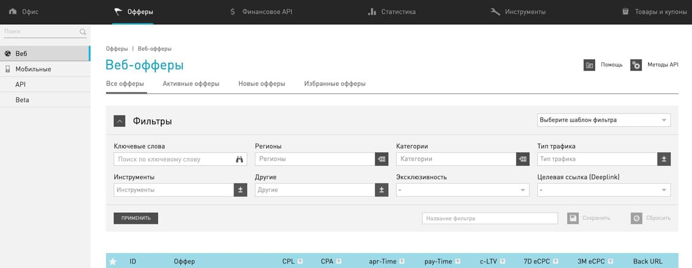Click the star icon in table header
Screen dimensions: 692x268
[x=113, y=262]
